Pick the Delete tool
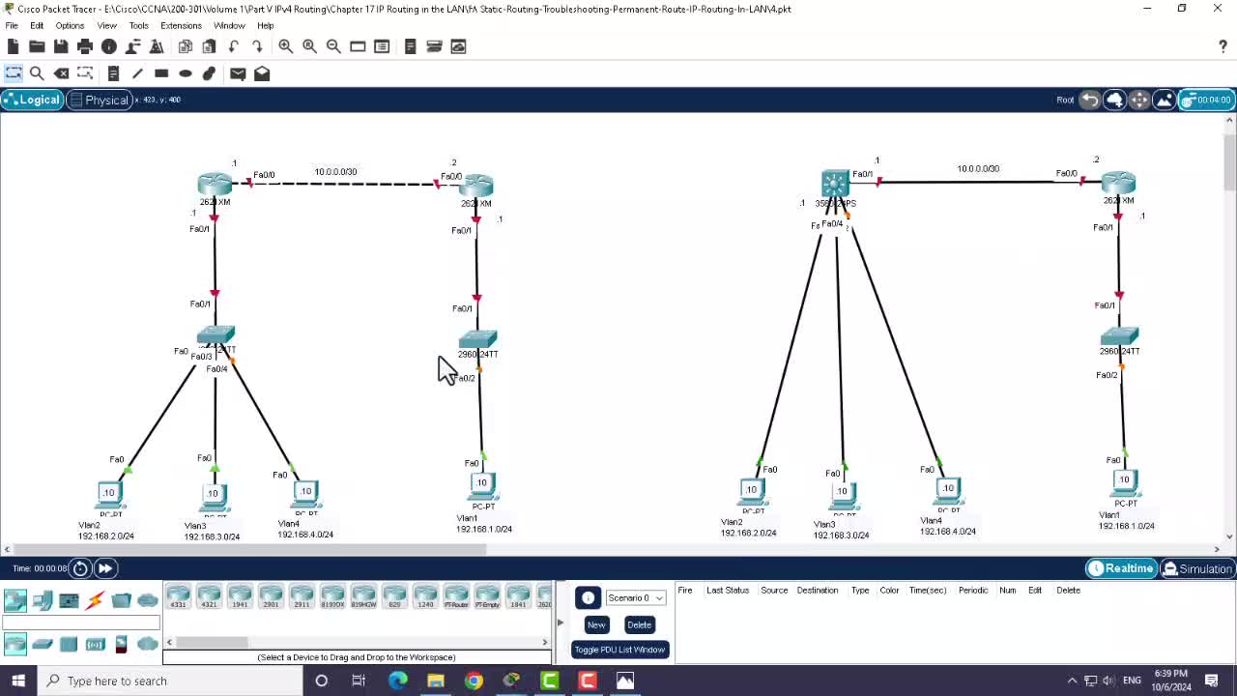 pyautogui.click(x=61, y=73)
